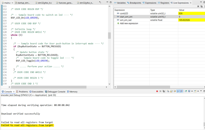Click the BSP_LED_On(LED_GREEN) code line

[x=25, y=18]
